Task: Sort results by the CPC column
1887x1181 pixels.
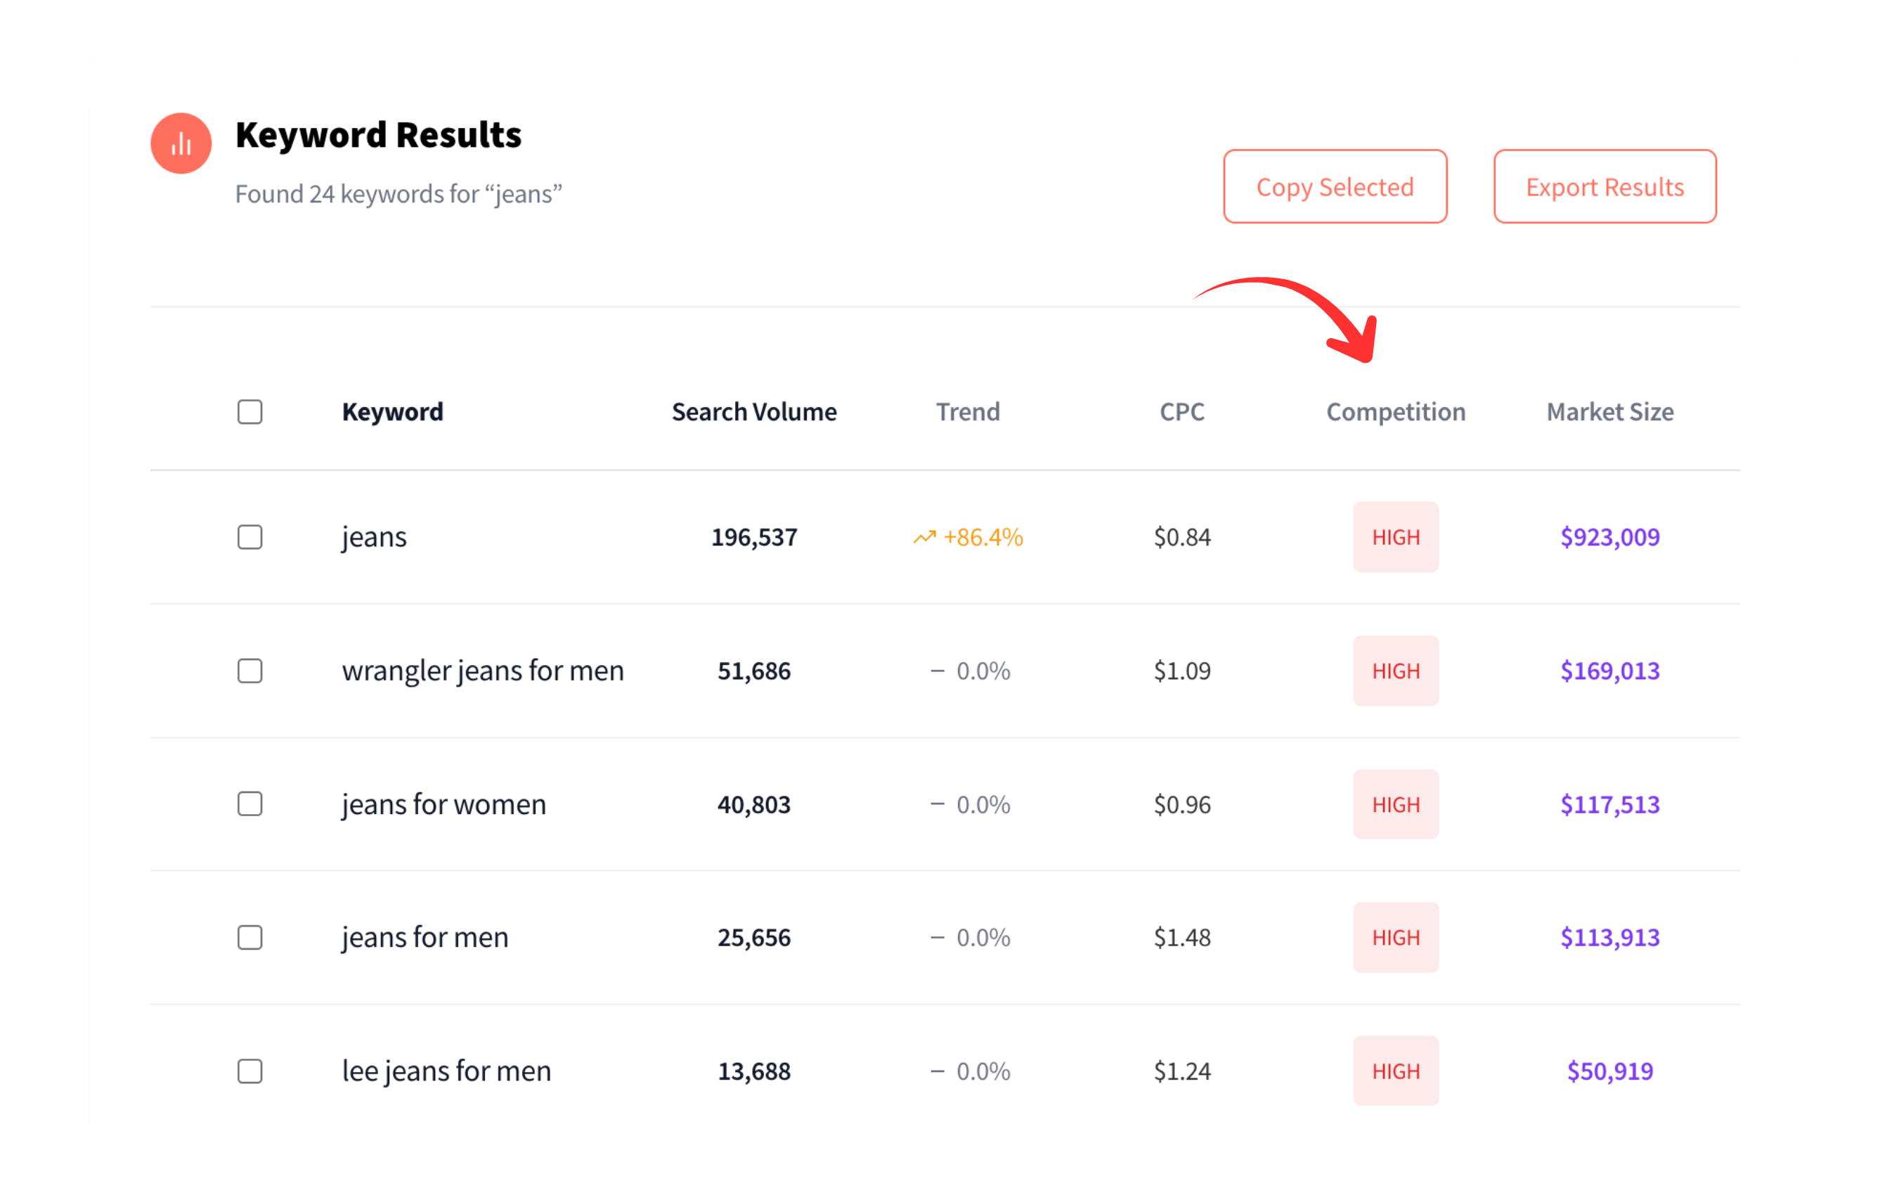Action: pos(1181,412)
